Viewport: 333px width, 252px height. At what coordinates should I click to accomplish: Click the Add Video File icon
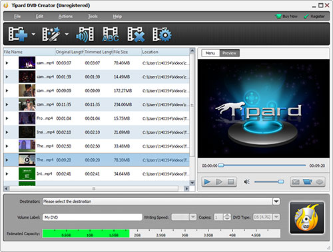[18, 34]
